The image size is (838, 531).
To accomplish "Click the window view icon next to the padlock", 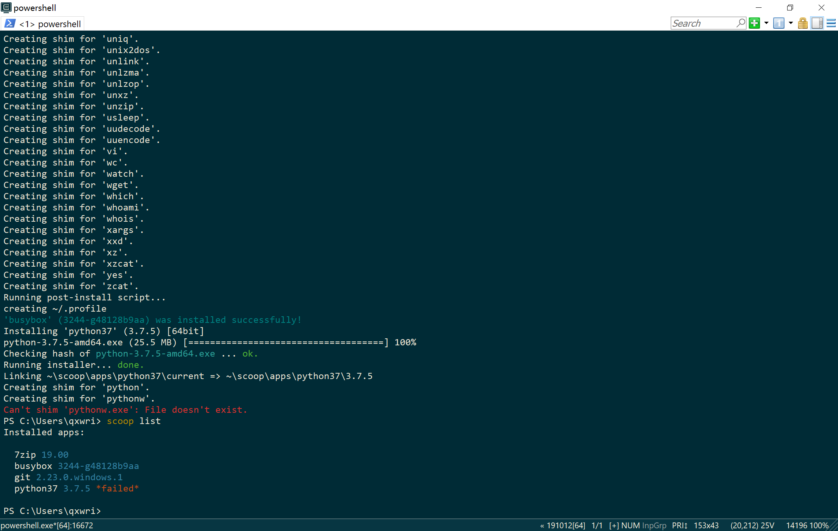I will [817, 23].
